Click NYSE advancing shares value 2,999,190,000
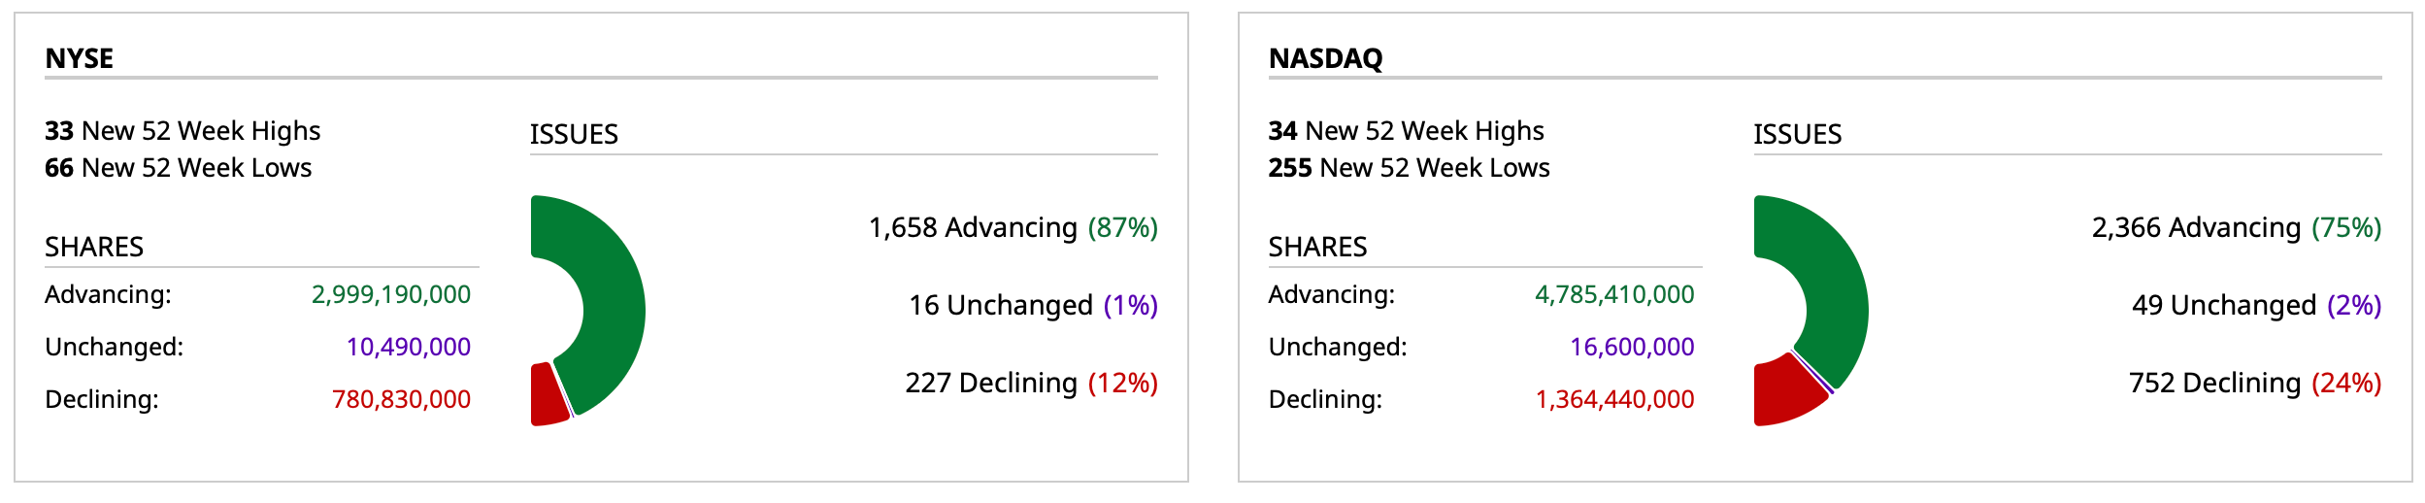Viewport: 2425px width, 503px height. tap(391, 295)
